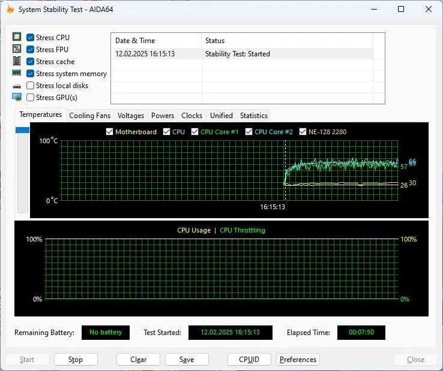Viewport: 443px width, 371px height.
Task: Uncheck the Stress FPU checkbox
Action: [30, 50]
